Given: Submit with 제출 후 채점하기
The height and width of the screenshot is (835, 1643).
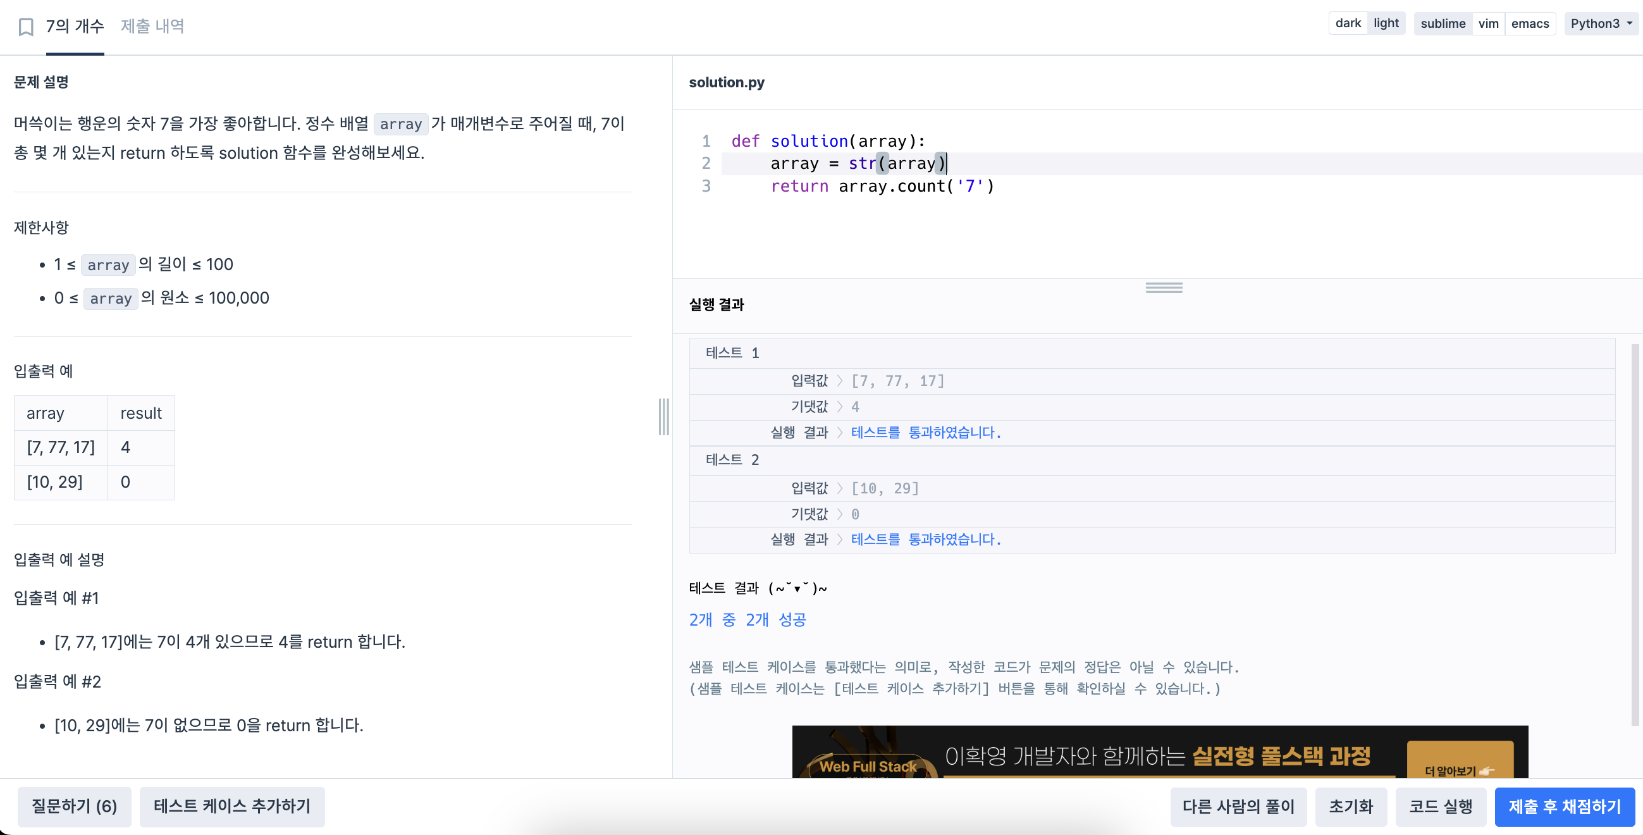Looking at the screenshot, I should 1565,807.
